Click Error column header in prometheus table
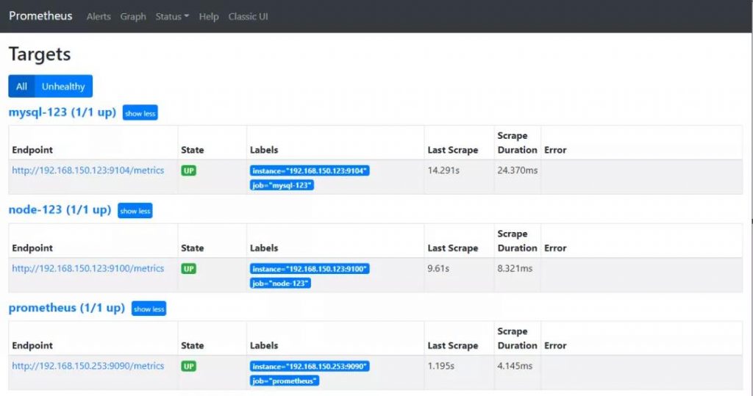753x396 pixels. [x=555, y=345]
